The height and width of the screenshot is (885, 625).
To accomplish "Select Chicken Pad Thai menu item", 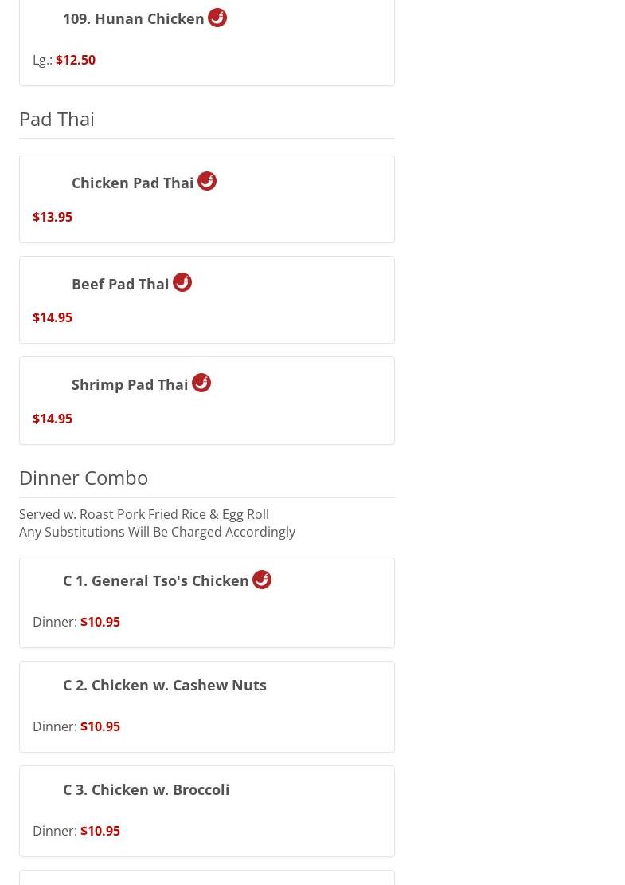I will 132,183.
